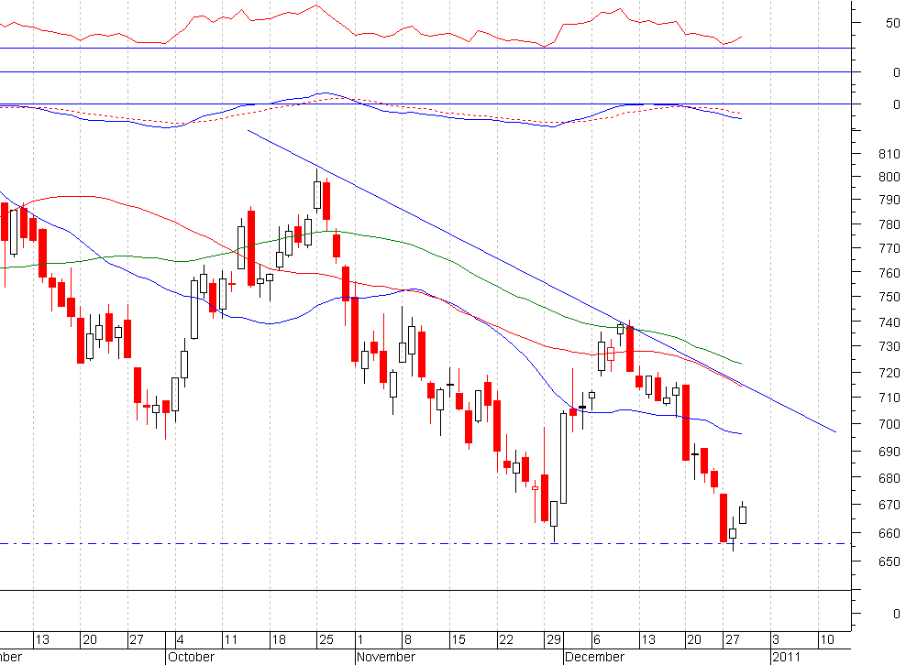906x665 pixels.
Task: Select the October month label
Action: click(191, 657)
